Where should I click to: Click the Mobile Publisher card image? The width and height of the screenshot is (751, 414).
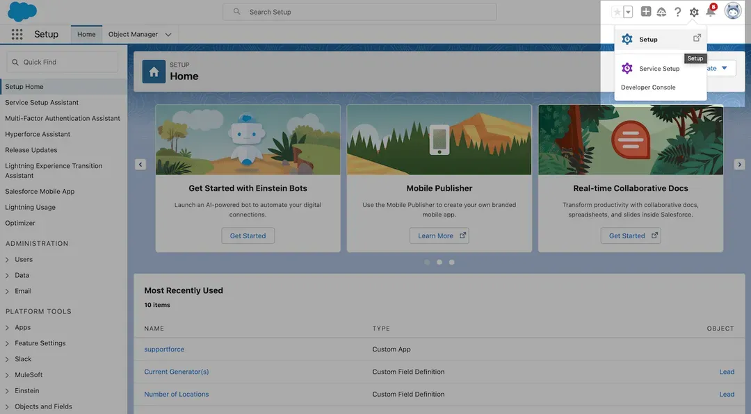click(439, 140)
